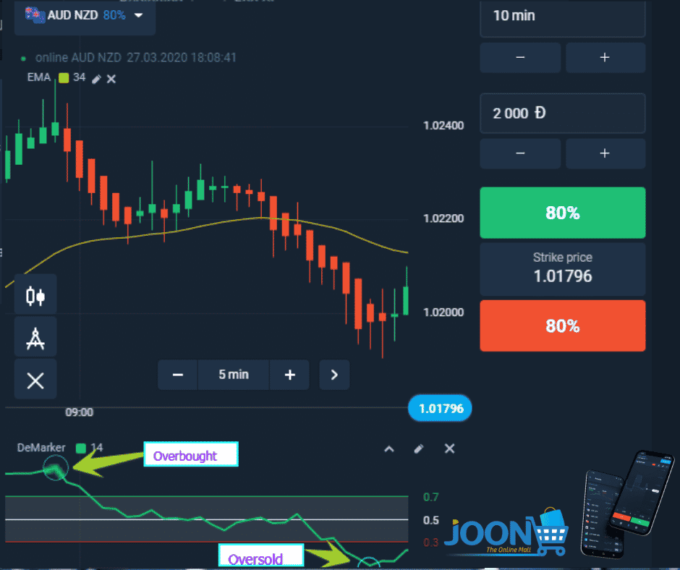This screenshot has height=570, width=680.
Task: Click the EMA indicator label
Action: click(x=39, y=77)
